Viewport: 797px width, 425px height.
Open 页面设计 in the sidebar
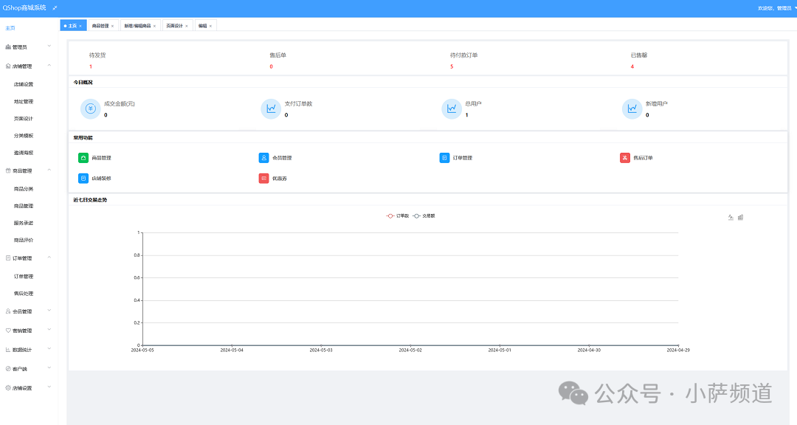[x=24, y=119]
